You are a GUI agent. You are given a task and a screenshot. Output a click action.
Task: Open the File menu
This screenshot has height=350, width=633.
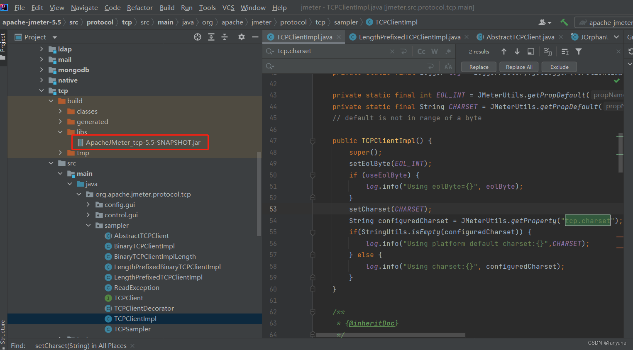(20, 7)
